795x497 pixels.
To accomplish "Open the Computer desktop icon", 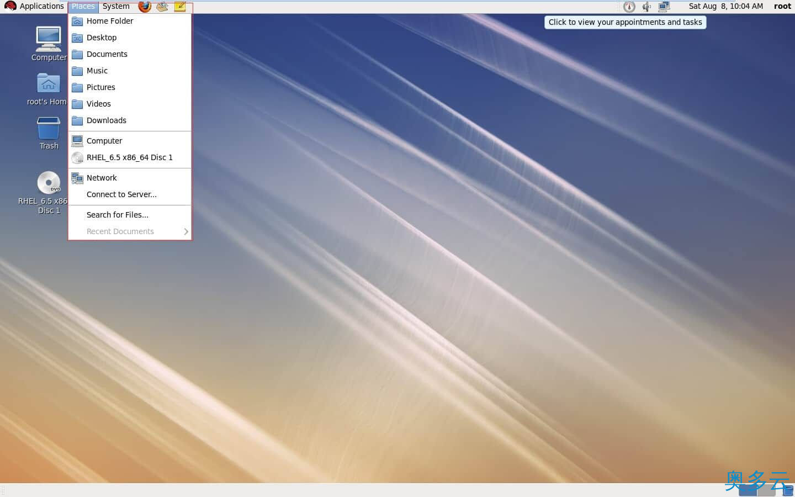I will tap(49, 44).
